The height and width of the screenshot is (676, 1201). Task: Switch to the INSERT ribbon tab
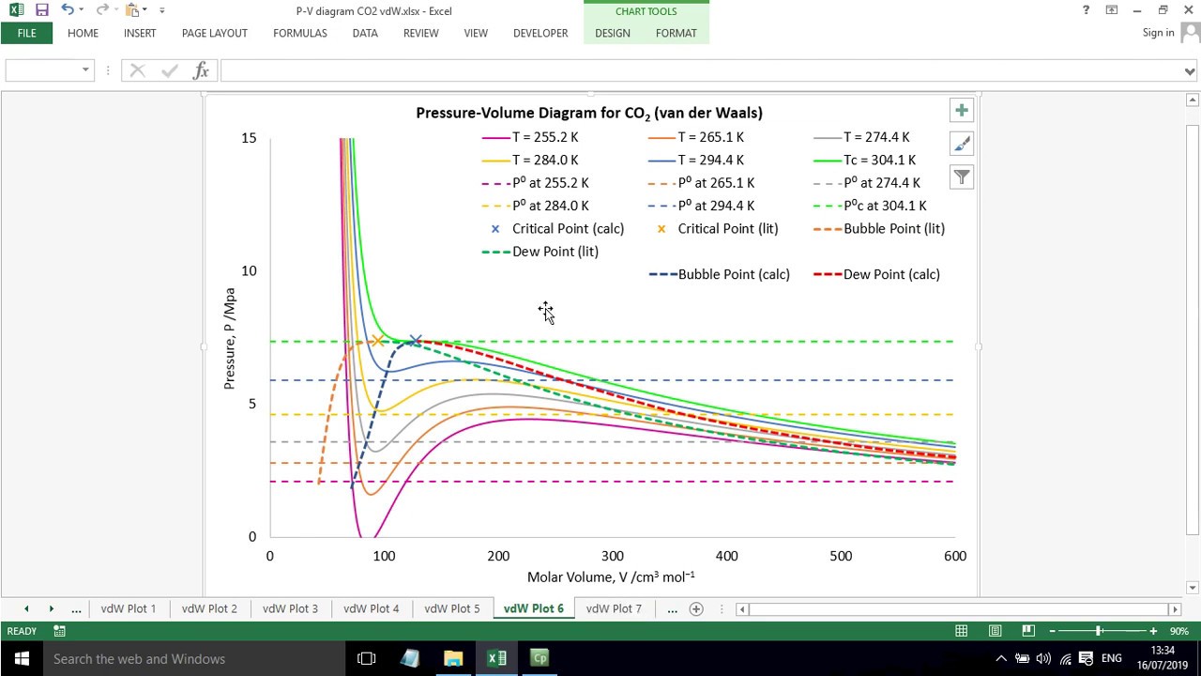coord(140,33)
